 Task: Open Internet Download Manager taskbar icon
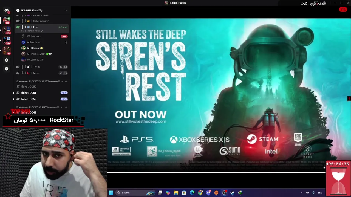pyautogui.click(x=240, y=193)
